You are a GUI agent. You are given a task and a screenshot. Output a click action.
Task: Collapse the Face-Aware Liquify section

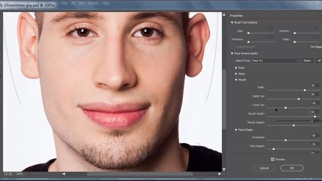click(232, 53)
